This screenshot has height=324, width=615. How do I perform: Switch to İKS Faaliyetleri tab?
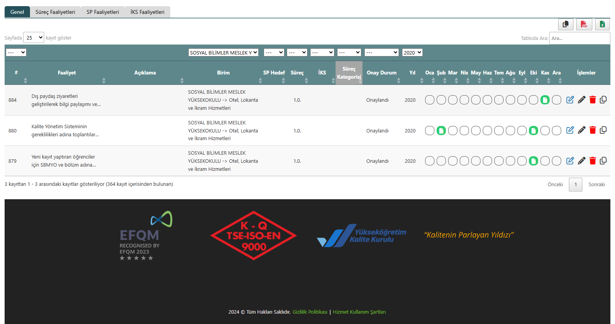pos(147,12)
